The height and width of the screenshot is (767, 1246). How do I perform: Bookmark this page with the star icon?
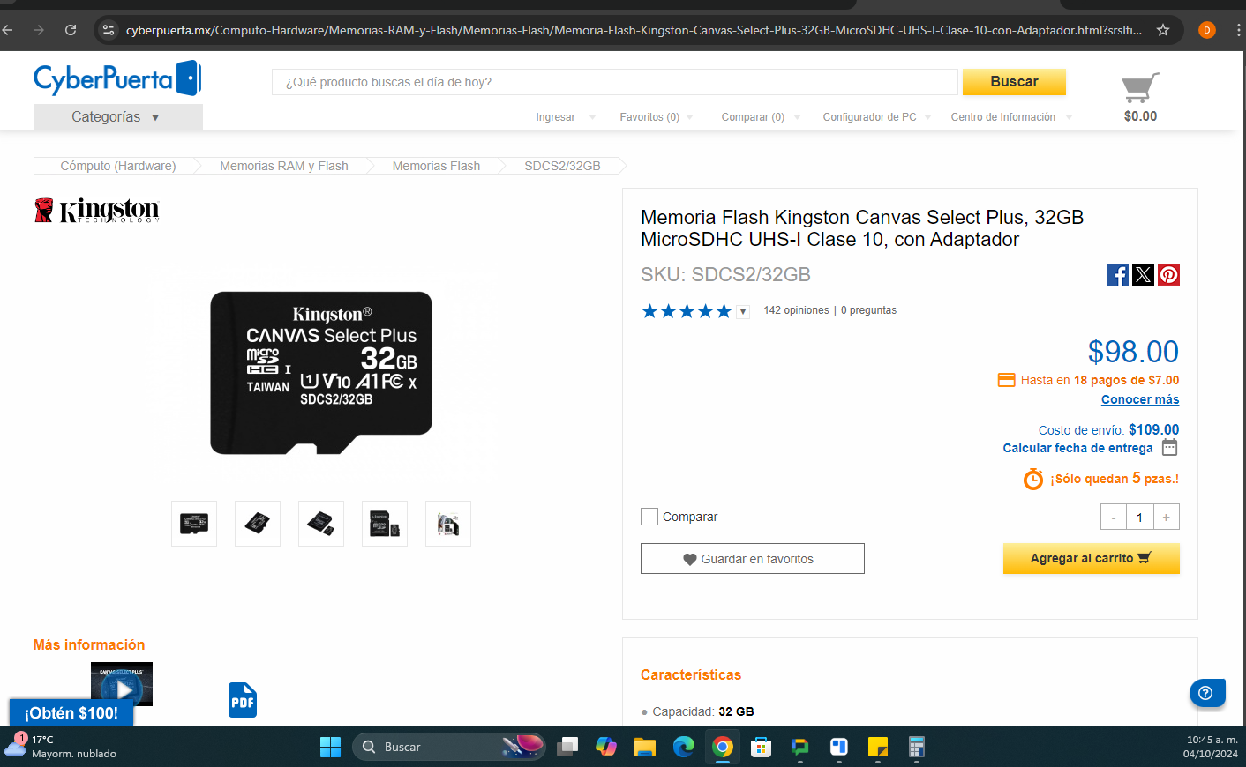[x=1163, y=30]
